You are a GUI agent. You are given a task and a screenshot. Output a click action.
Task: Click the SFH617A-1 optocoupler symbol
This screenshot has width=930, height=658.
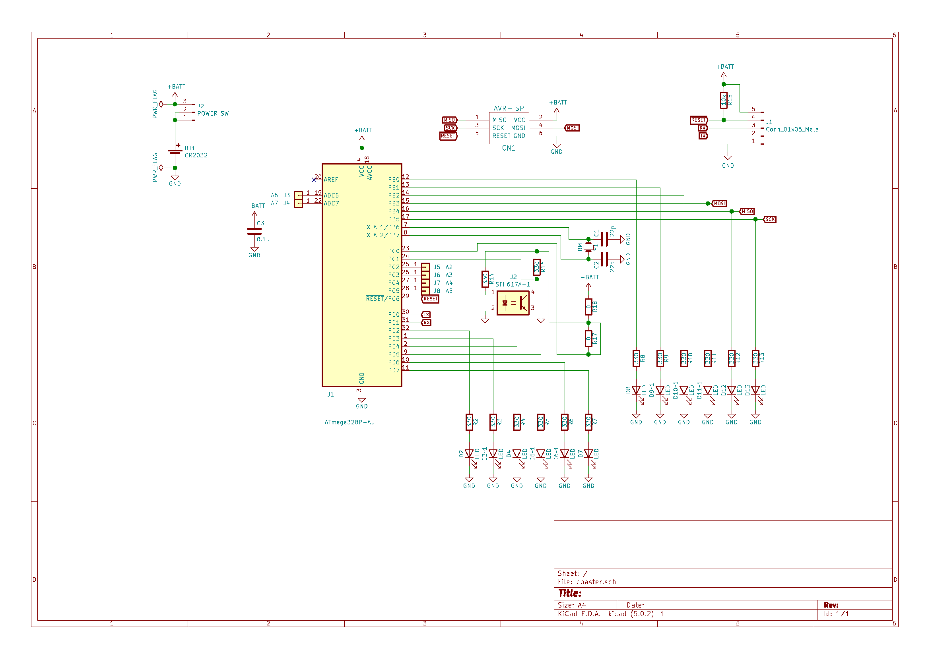[513, 303]
